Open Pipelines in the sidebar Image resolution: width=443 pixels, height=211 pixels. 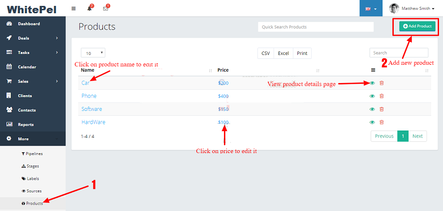[x=34, y=154]
